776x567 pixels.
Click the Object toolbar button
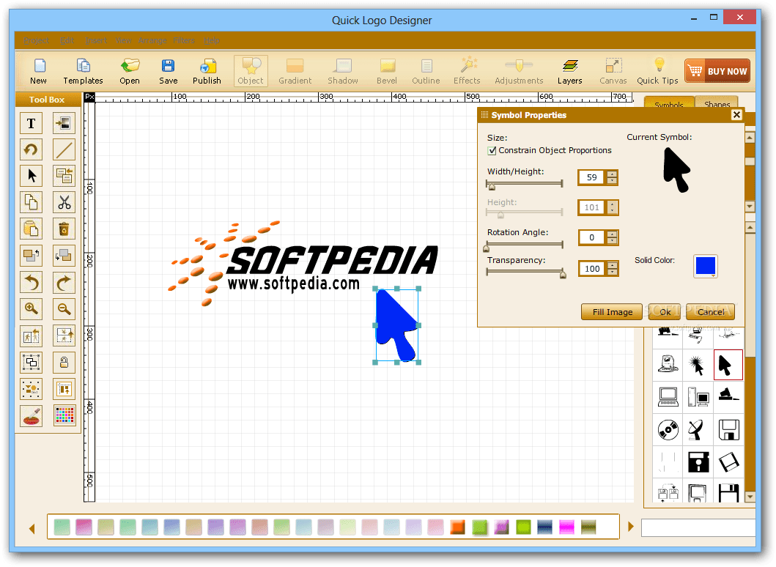coord(251,71)
